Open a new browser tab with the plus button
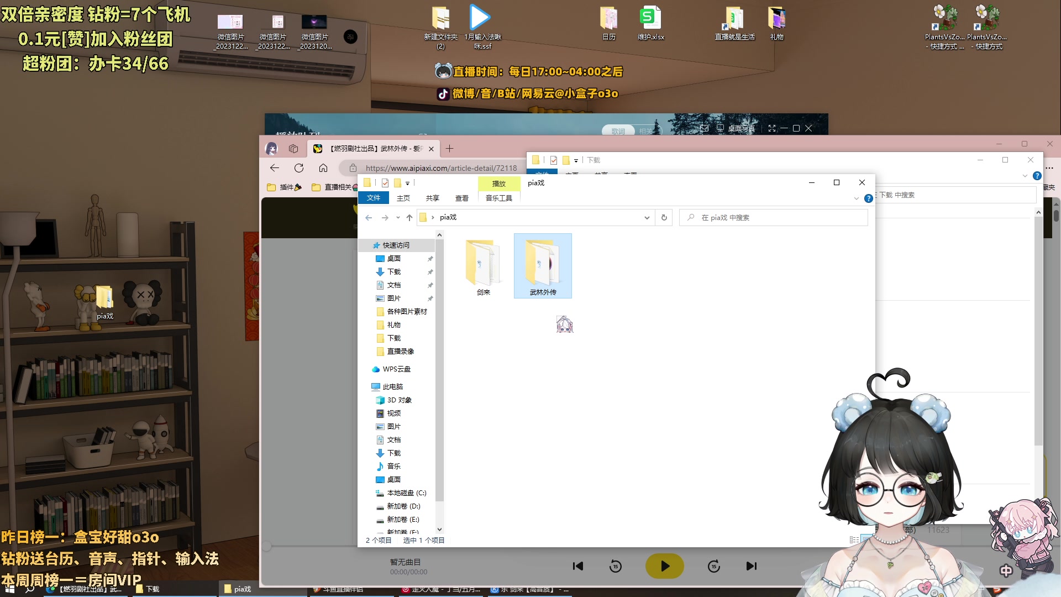The width and height of the screenshot is (1061, 597). tap(449, 149)
